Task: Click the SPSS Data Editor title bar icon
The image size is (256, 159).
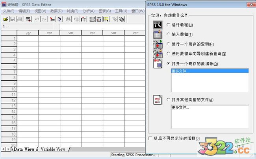Action: tap(4, 5)
